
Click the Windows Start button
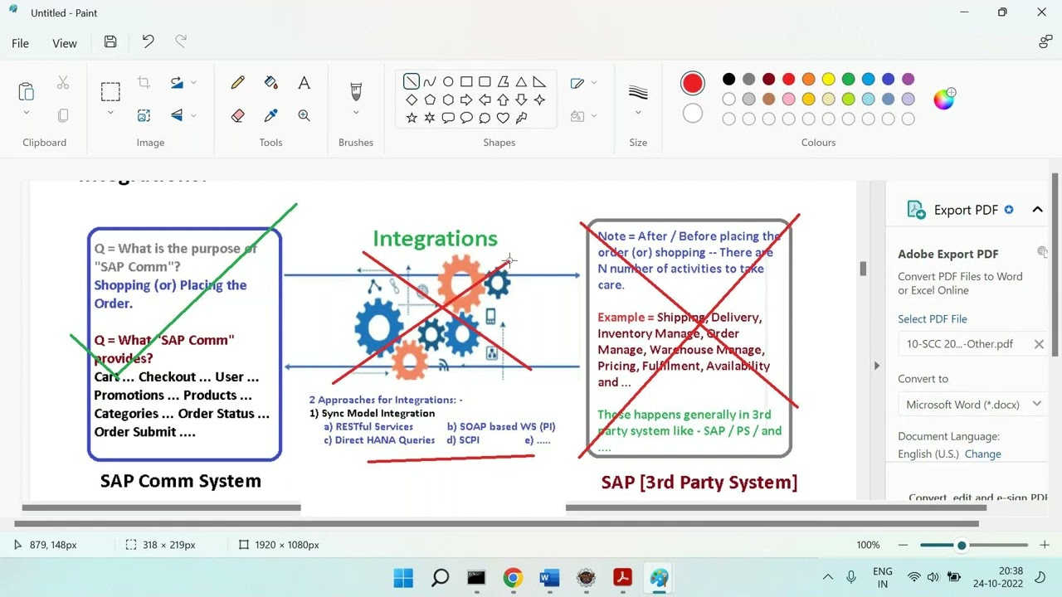click(403, 578)
